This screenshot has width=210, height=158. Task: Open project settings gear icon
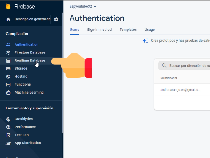56,19
